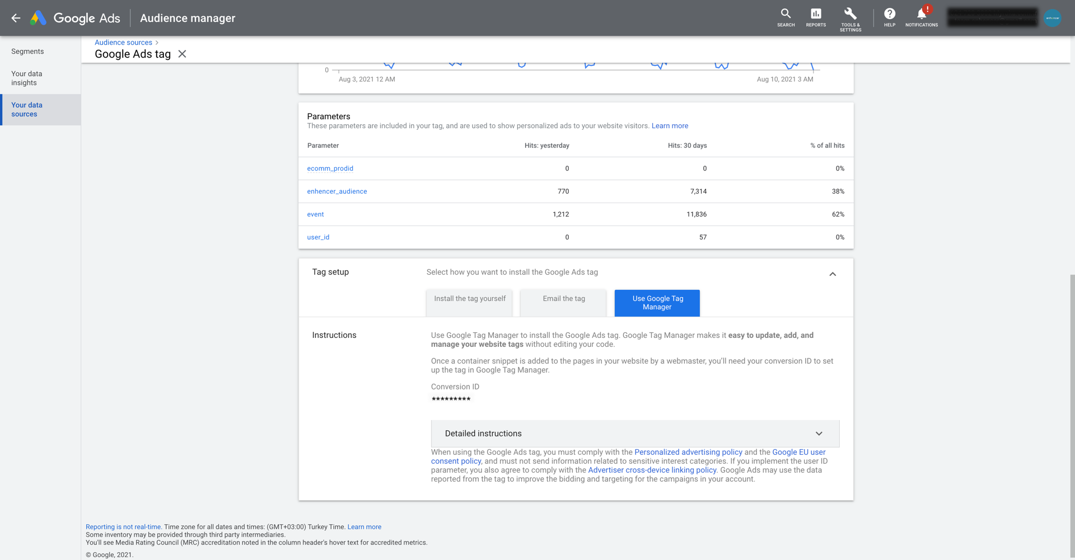
Task: Click the 11,836 hits value
Action: [697, 214]
